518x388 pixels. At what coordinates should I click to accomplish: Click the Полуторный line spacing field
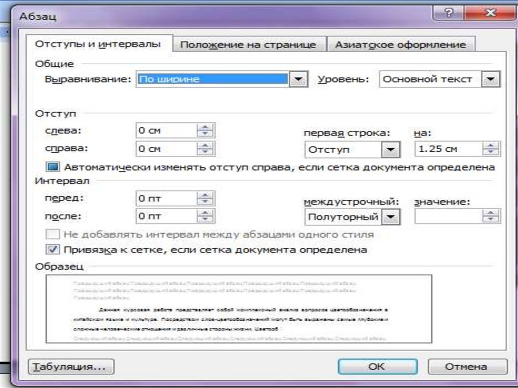(343, 217)
